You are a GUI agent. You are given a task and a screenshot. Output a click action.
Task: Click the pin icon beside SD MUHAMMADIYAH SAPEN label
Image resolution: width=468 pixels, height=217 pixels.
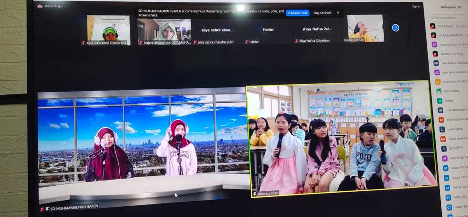47,209
